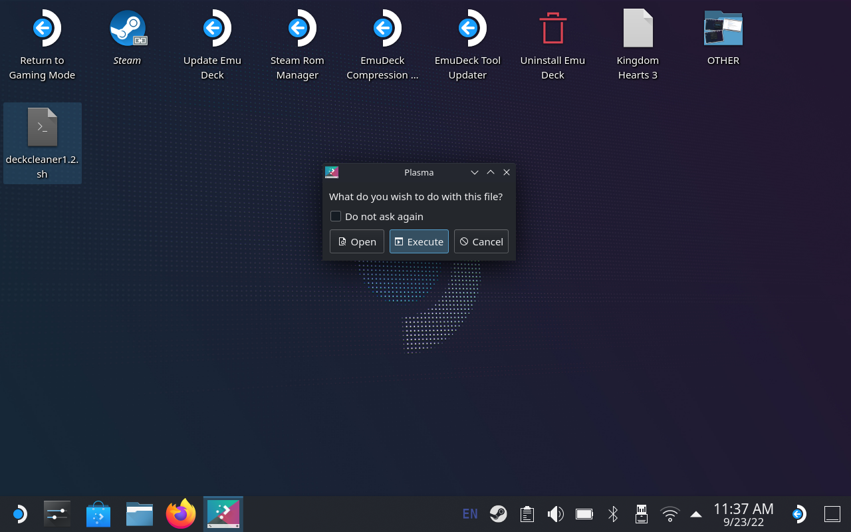Expand hidden system tray icons arrow

[x=696, y=514]
